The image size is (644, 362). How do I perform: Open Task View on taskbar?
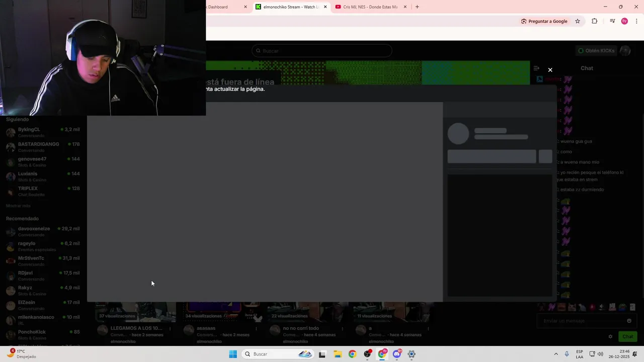tap(322, 354)
